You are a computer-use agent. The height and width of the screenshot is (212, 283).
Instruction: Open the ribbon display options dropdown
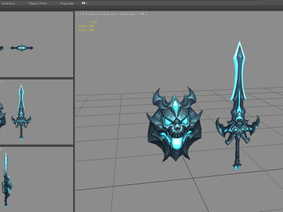84,3
